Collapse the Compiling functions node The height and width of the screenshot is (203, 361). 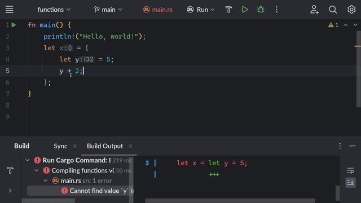pyautogui.click(x=36, y=170)
